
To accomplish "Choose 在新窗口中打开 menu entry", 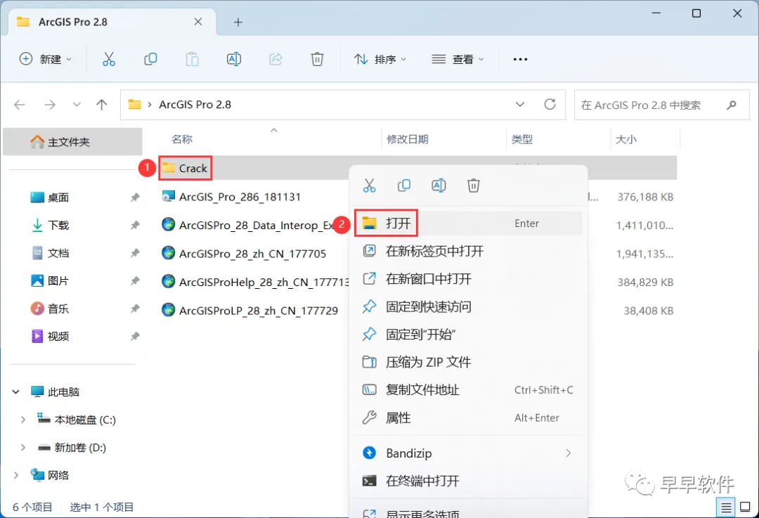I will (x=468, y=279).
